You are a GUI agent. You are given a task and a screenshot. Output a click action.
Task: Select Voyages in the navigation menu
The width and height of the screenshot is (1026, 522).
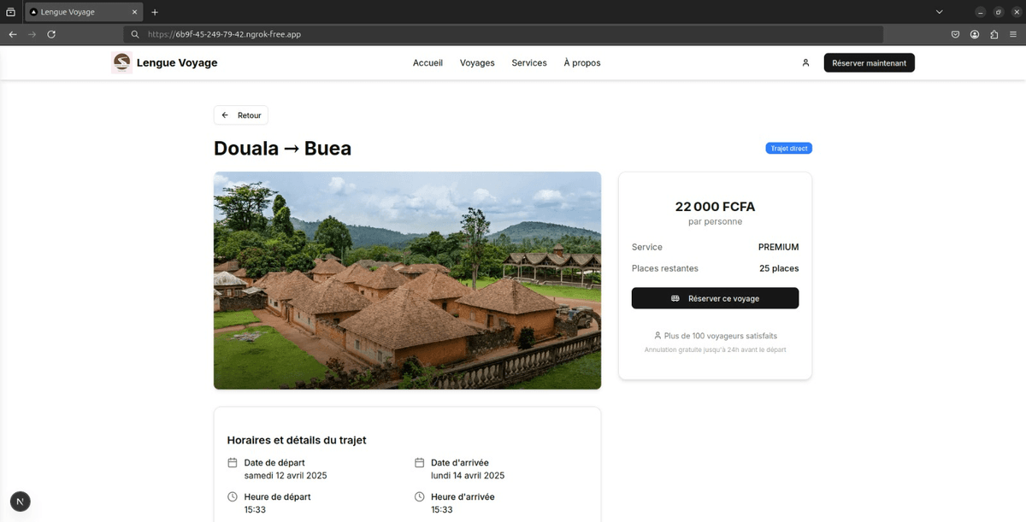coord(477,62)
